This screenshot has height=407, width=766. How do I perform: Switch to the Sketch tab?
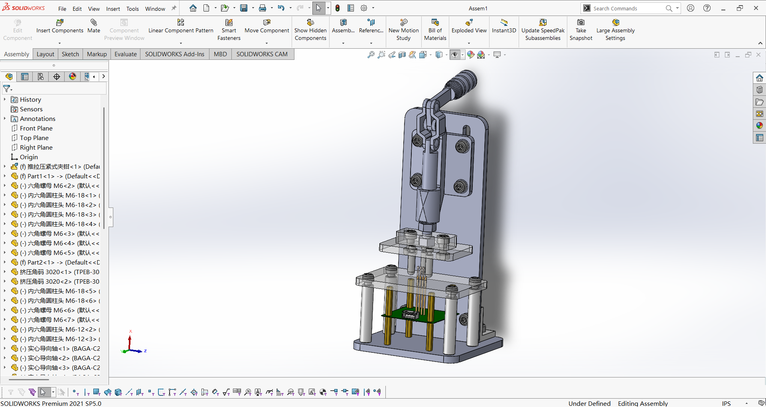[x=70, y=54]
